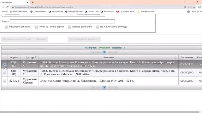Viewport: 202px width, 113px height.
Task: Click Мураками Харуки author cell
Action: (30, 81)
